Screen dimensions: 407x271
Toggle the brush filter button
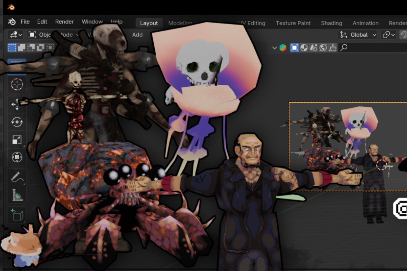pos(333,48)
